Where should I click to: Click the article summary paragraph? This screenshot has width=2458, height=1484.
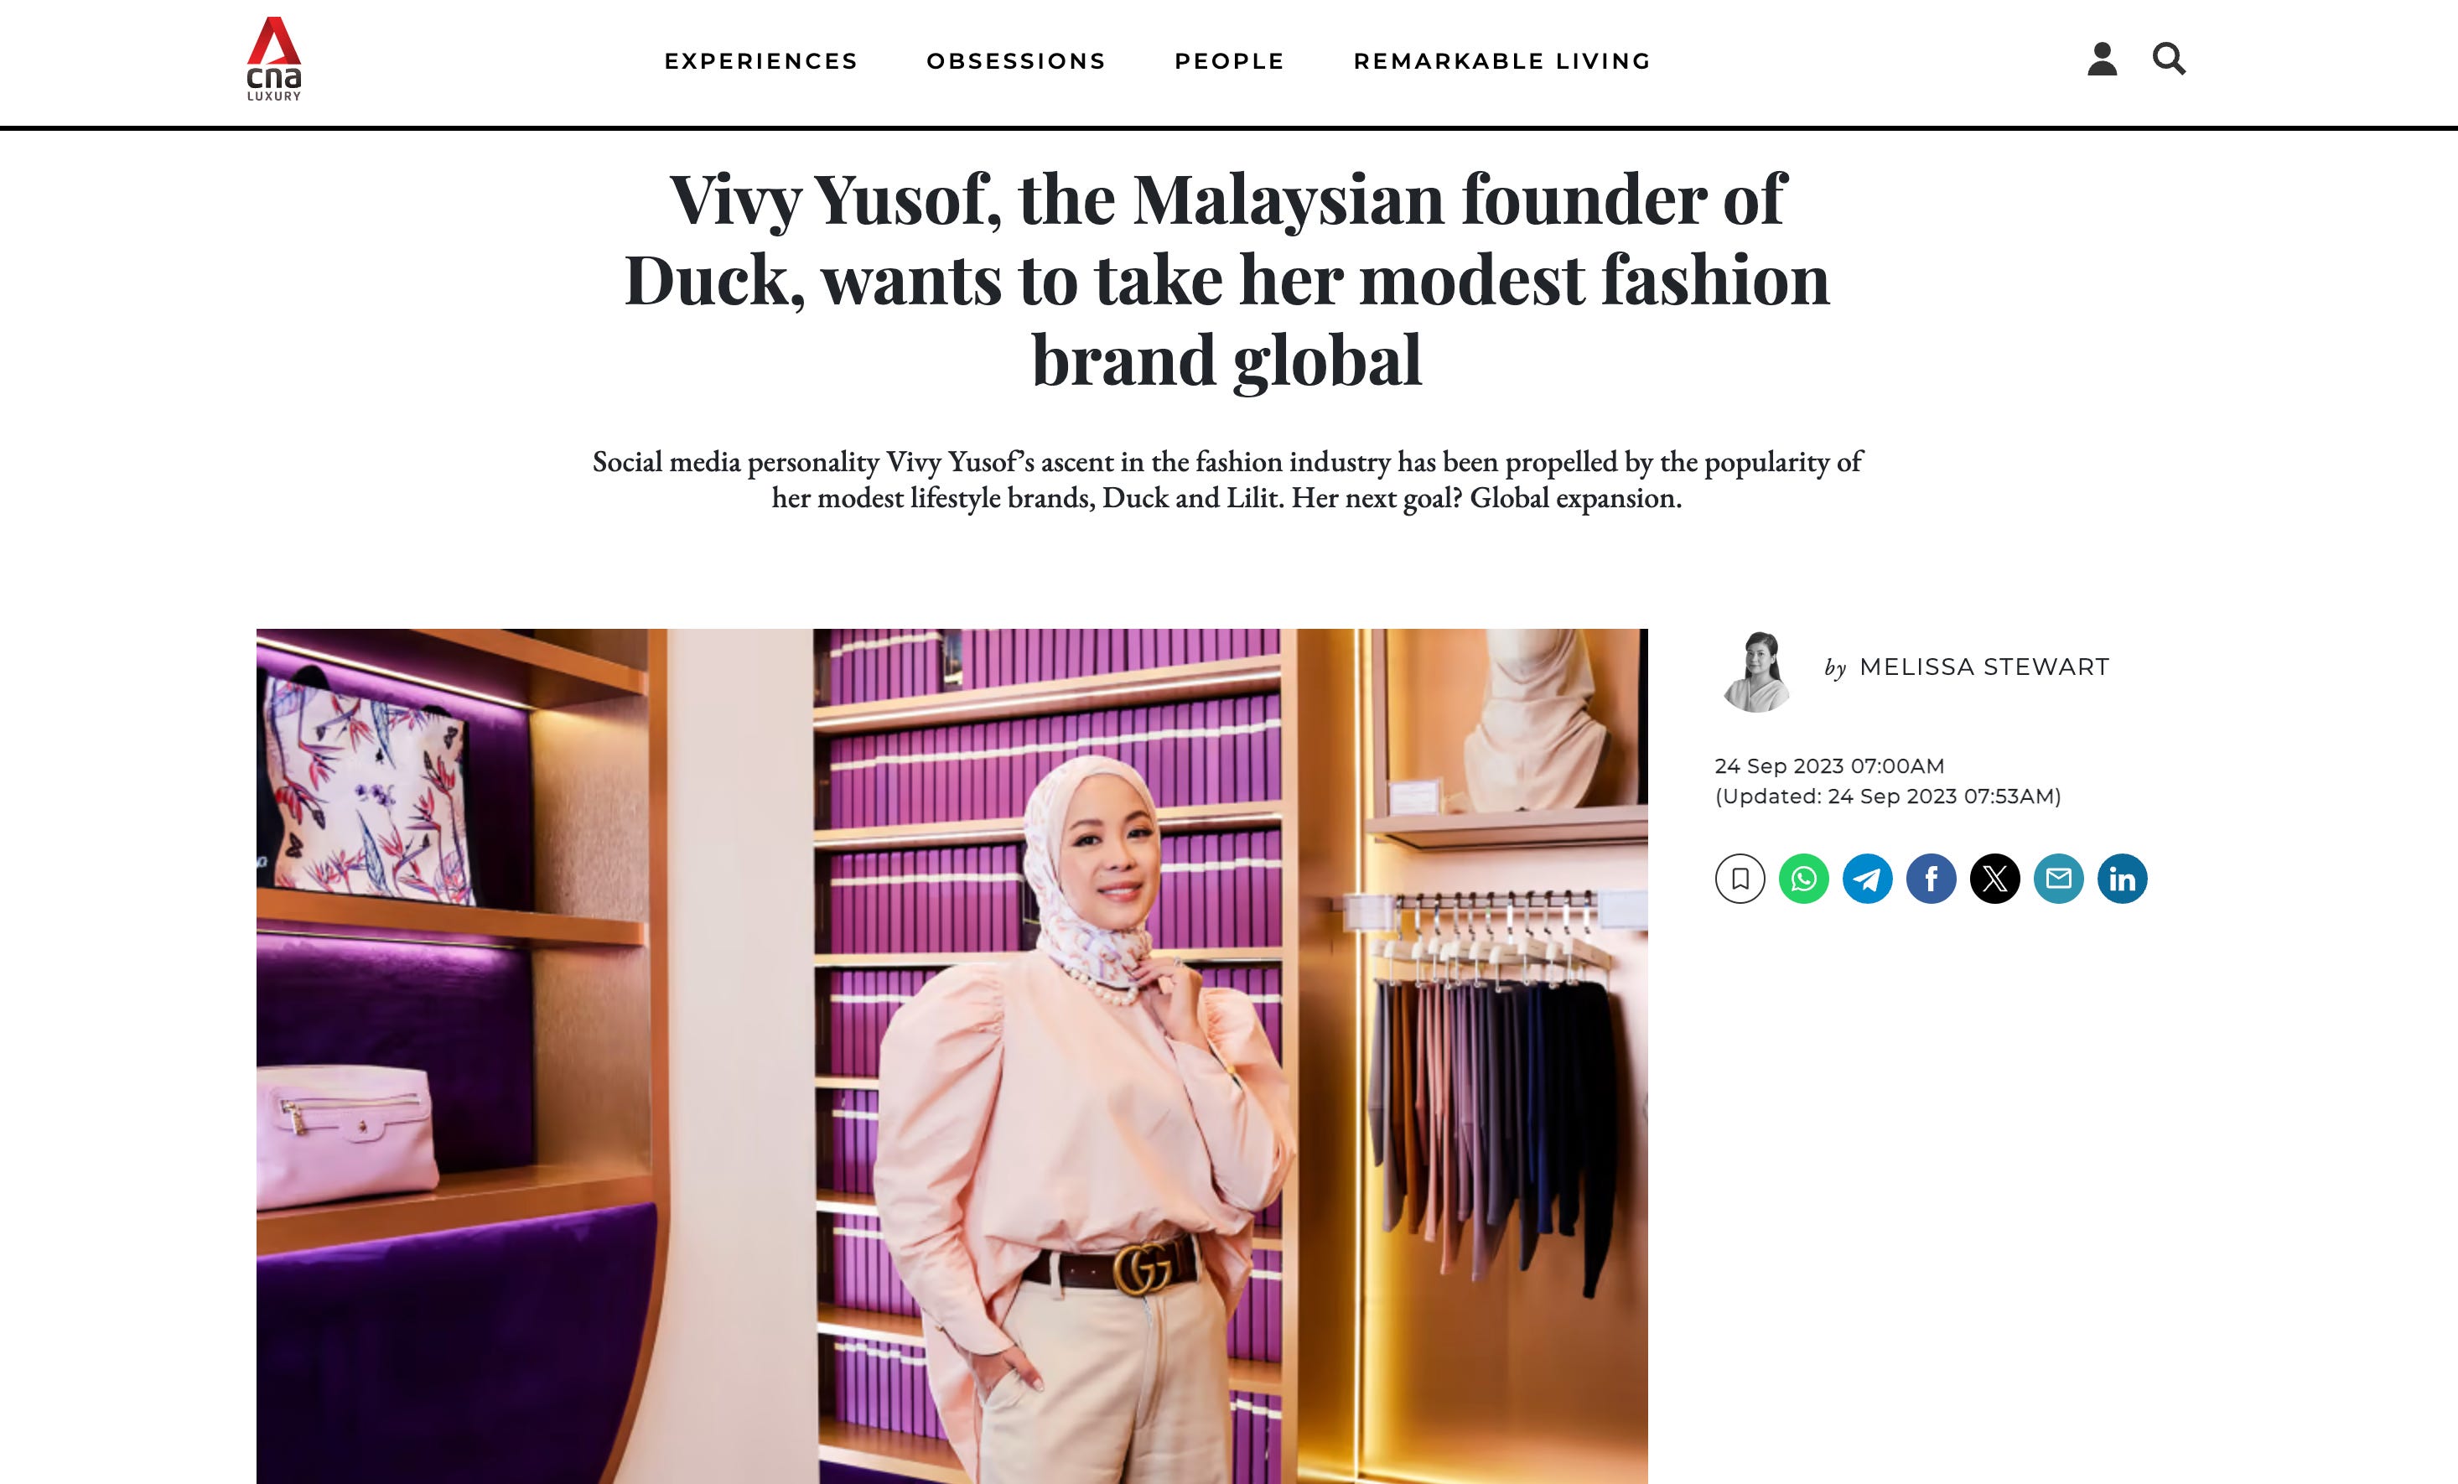(1227, 479)
